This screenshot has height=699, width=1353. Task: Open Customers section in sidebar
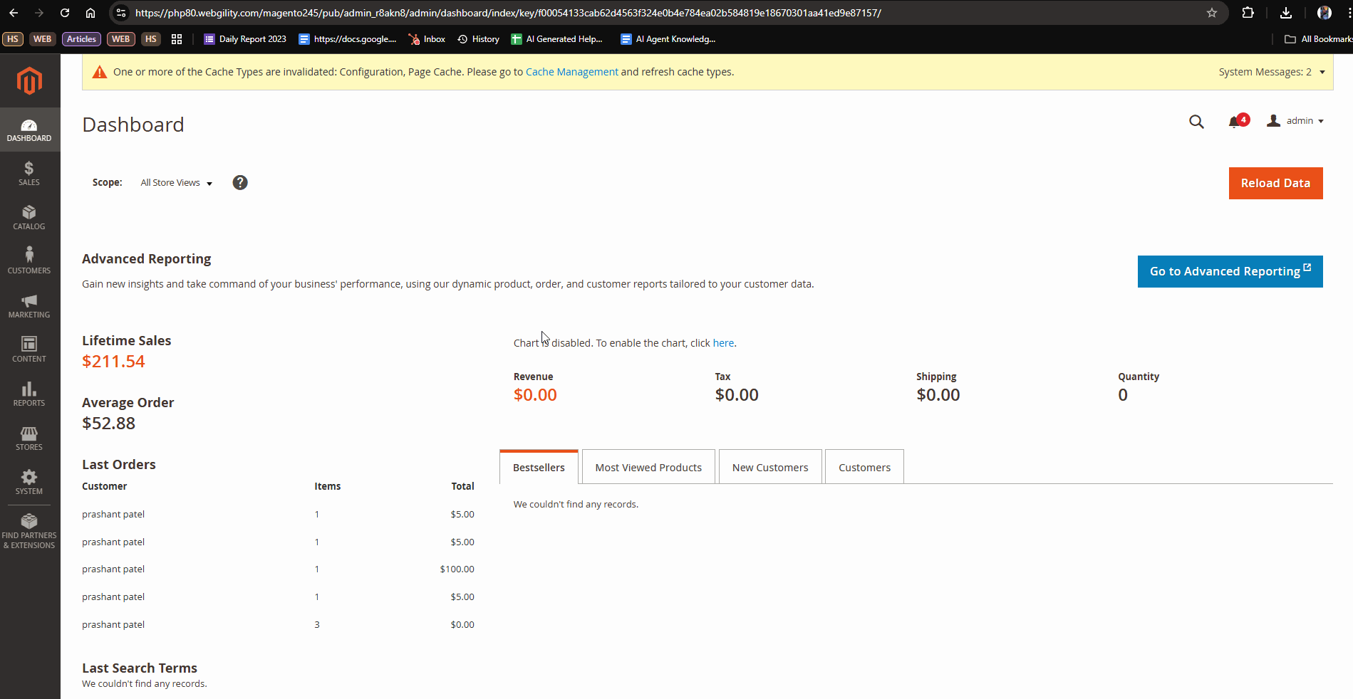pyautogui.click(x=29, y=261)
